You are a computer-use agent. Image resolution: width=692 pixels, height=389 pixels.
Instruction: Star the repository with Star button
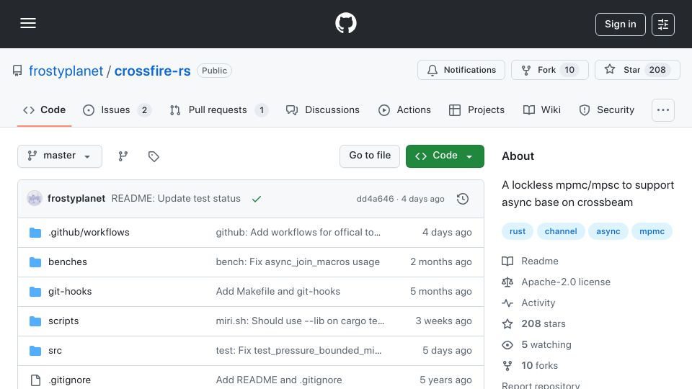pyautogui.click(x=637, y=70)
